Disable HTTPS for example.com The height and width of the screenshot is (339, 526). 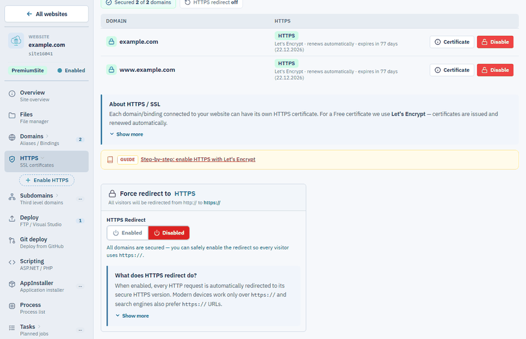pos(495,42)
